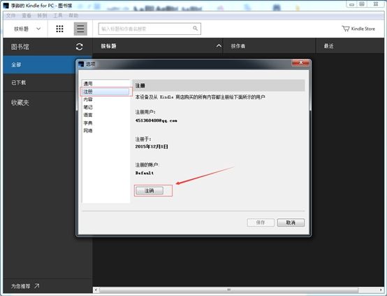Click the 保存 button in options dialog
The image size is (387, 296).
(261, 223)
